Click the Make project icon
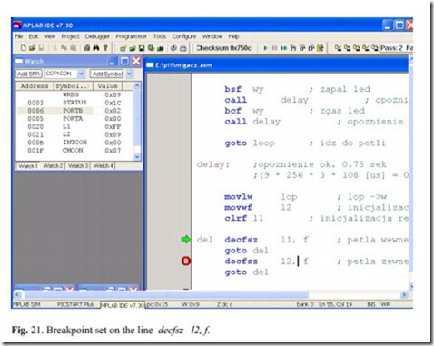 [x=173, y=48]
